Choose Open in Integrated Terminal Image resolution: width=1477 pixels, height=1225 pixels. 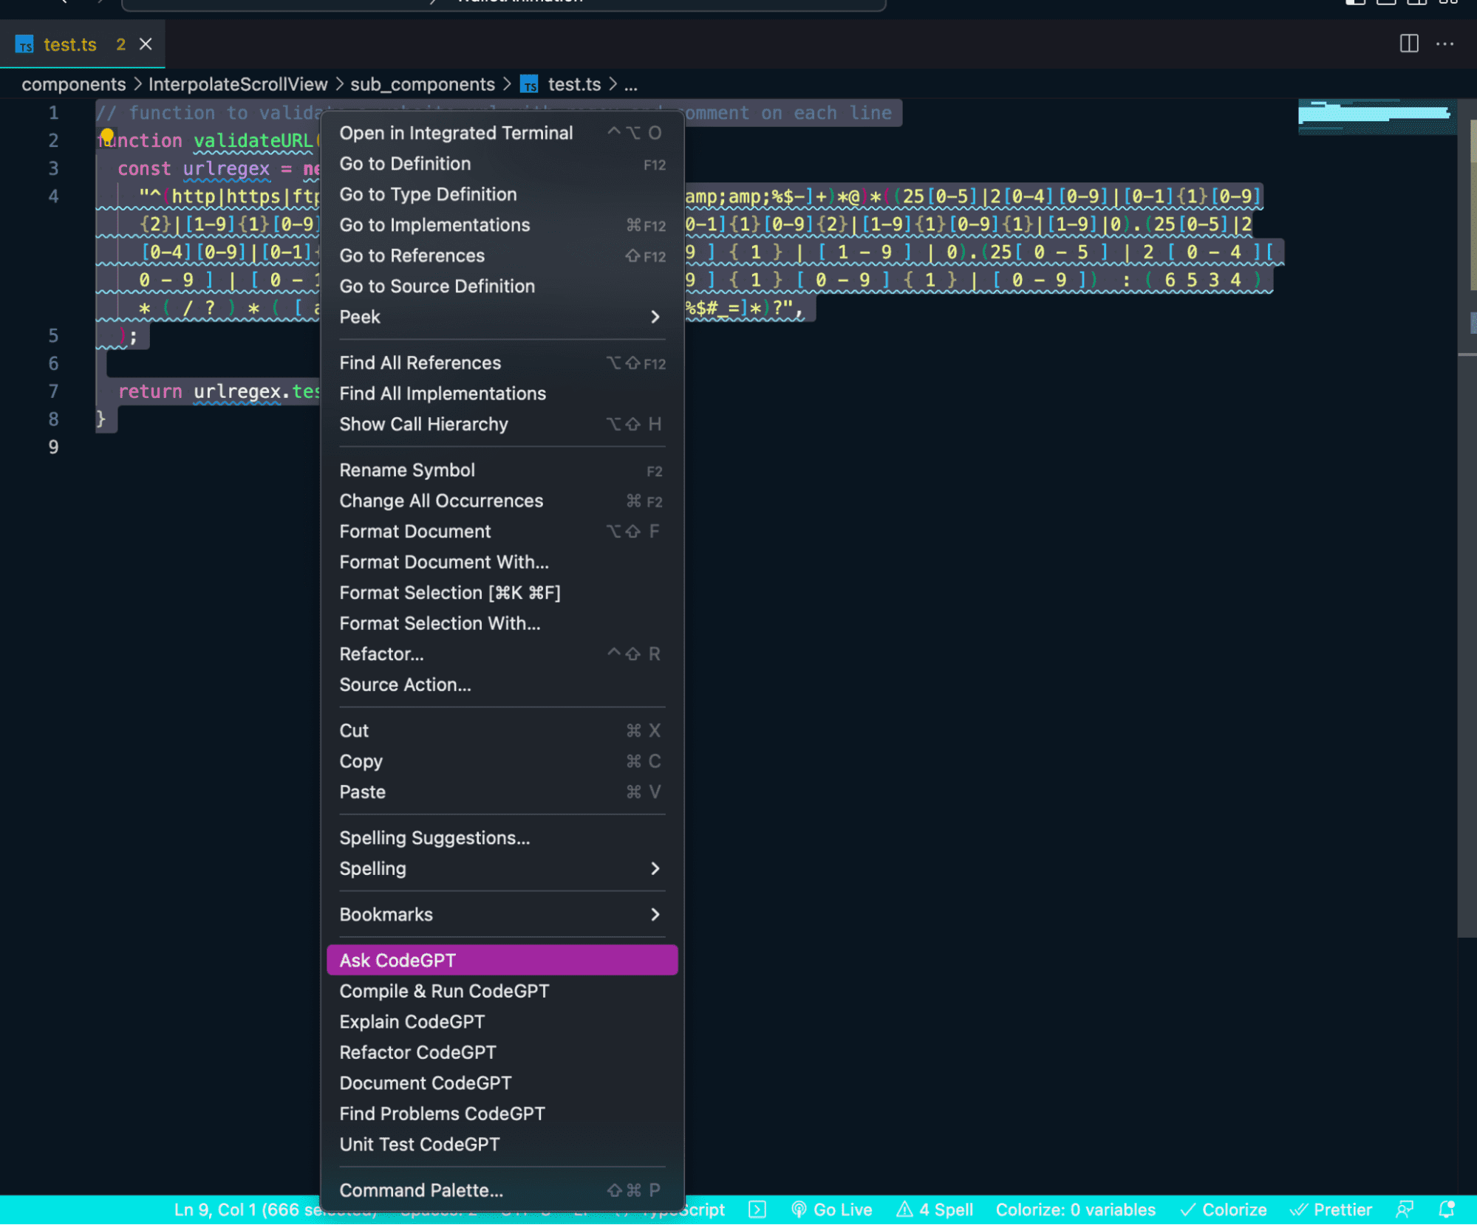pyautogui.click(x=502, y=133)
